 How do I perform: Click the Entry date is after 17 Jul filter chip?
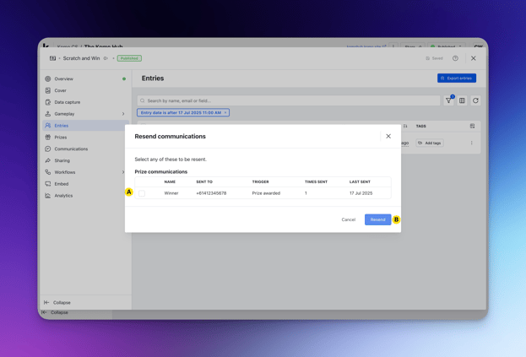181,112
